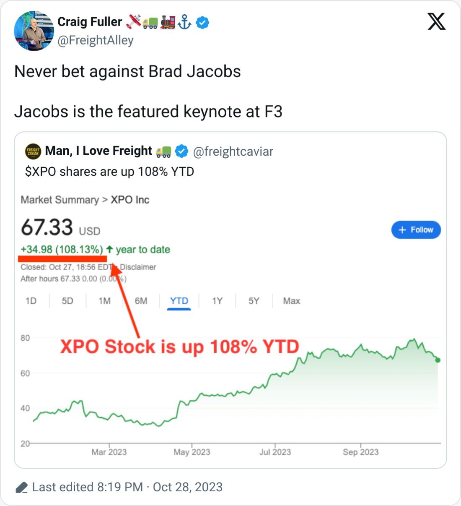Open the @FreightAlley handle link
Screen dimensions: 461x506
pos(96,40)
